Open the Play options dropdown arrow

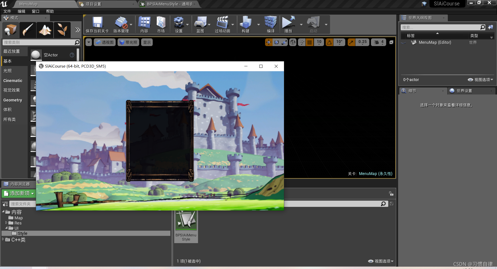click(301, 25)
